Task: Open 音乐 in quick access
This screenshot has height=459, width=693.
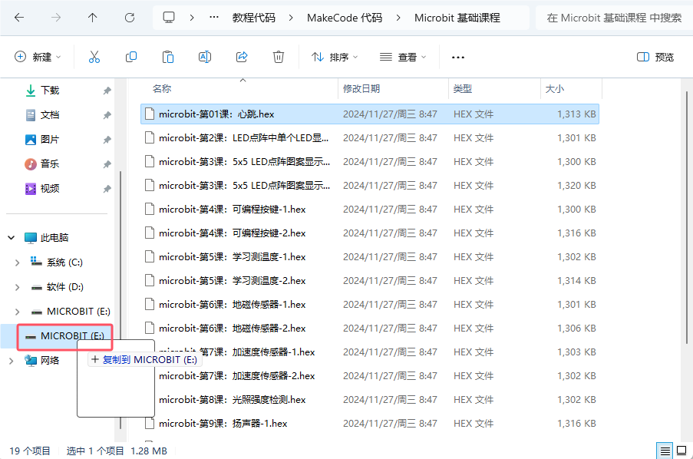Action: 49,164
